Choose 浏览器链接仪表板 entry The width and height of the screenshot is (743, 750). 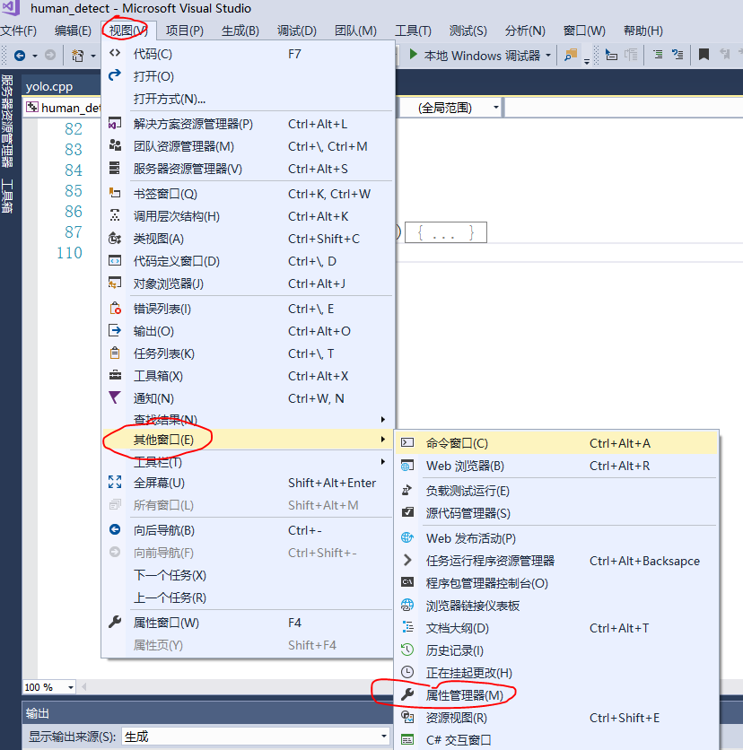pos(557,606)
